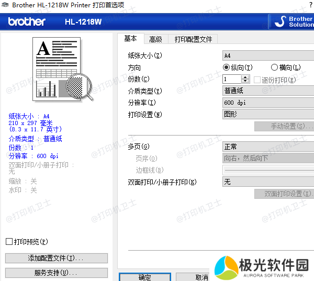Click the page layout preview thumbnail
The width and height of the screenshot is (314, 281).
coord(63,69)
